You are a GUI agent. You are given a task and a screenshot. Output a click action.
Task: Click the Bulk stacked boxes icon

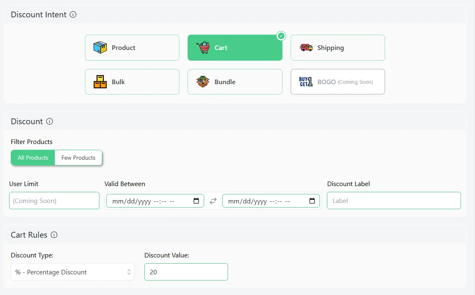click(100, 82)
